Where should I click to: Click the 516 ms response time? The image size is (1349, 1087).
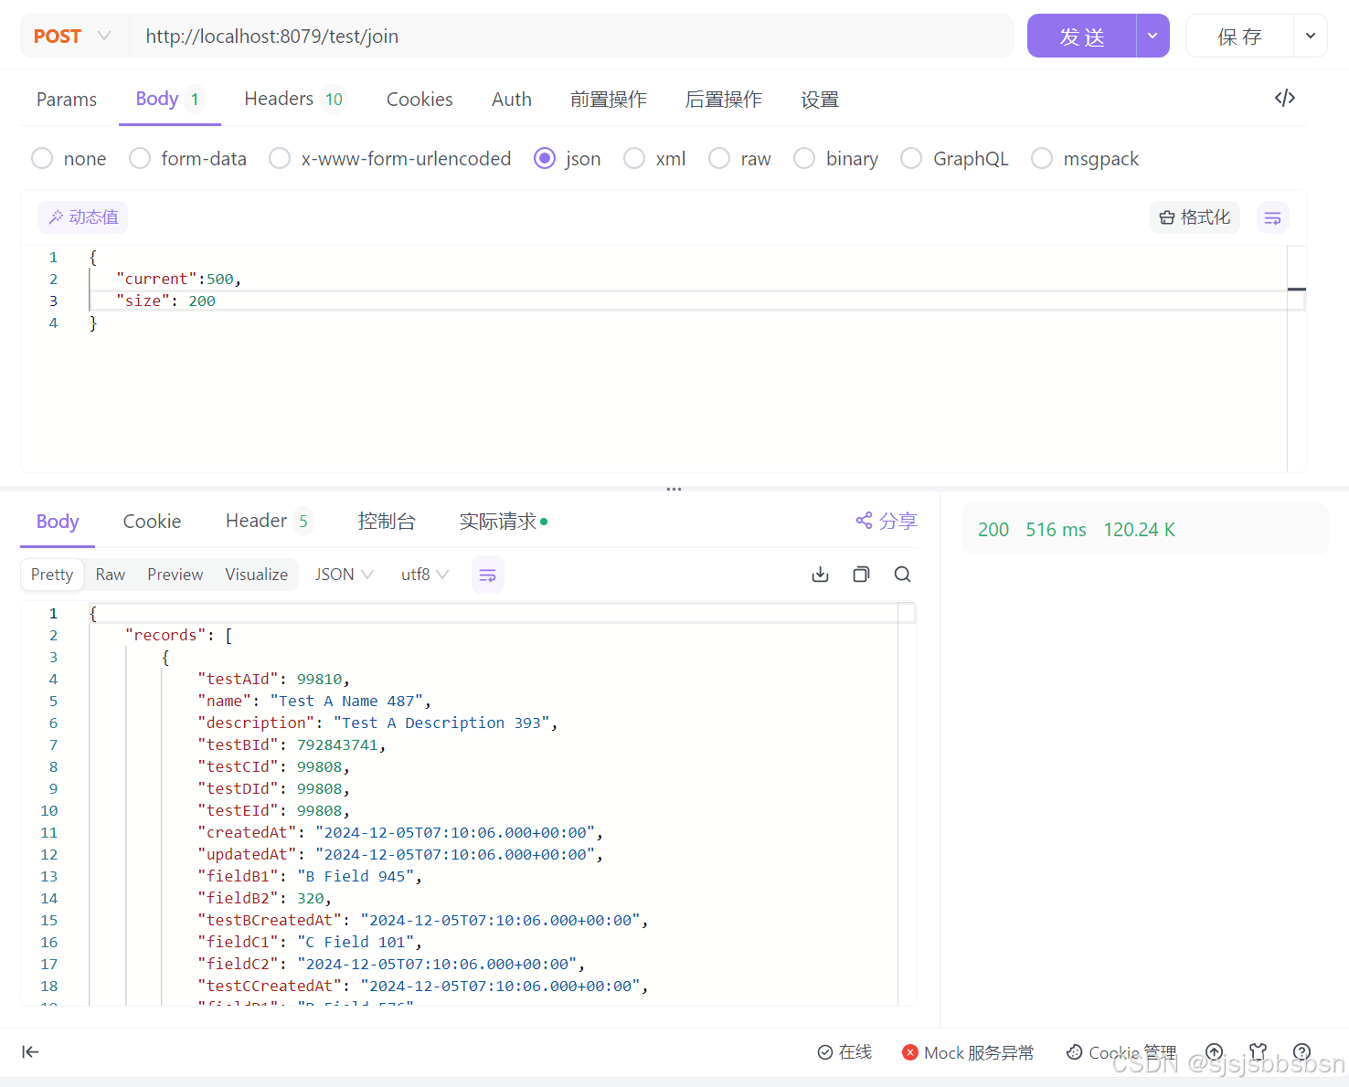pyautogui.click(x=1056, y=530)
